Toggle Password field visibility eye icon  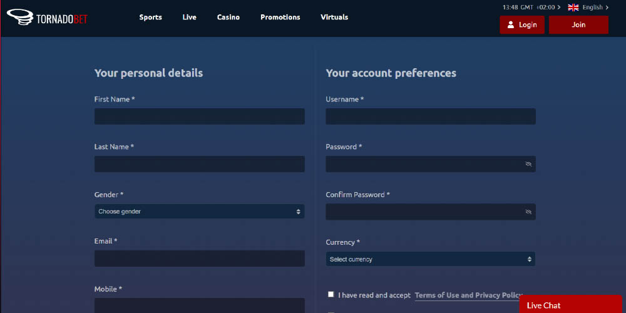pyautogui.click(x=528, y=164)
